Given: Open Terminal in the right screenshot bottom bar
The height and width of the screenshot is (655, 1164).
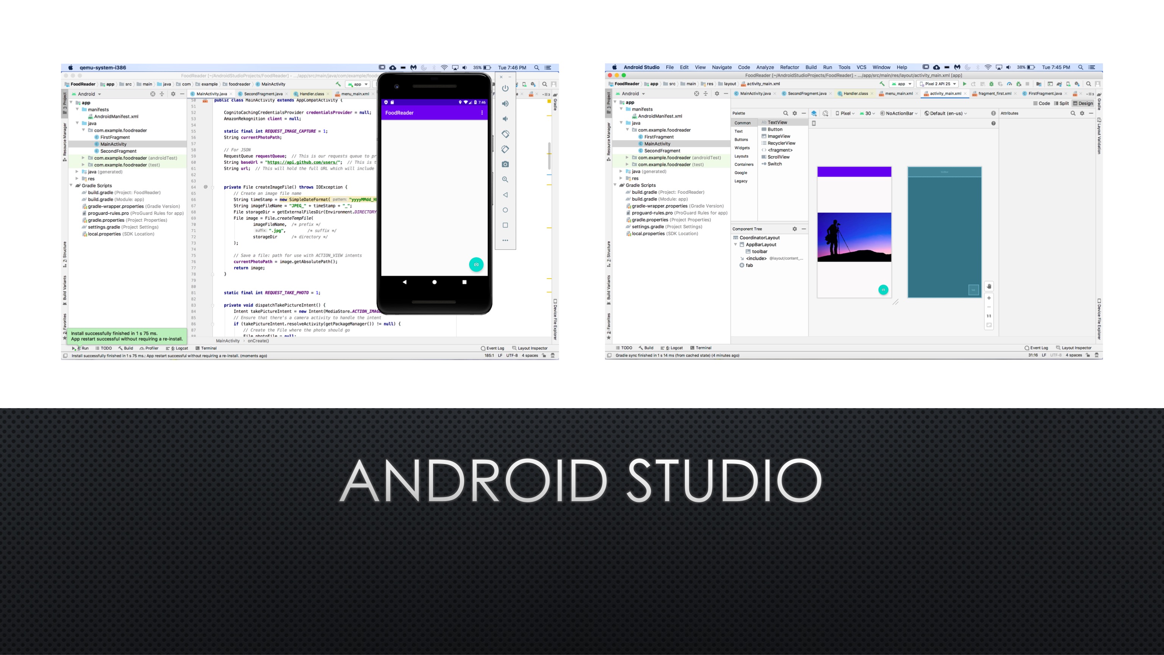Looking at the screenshot, I should coord(701,348).
